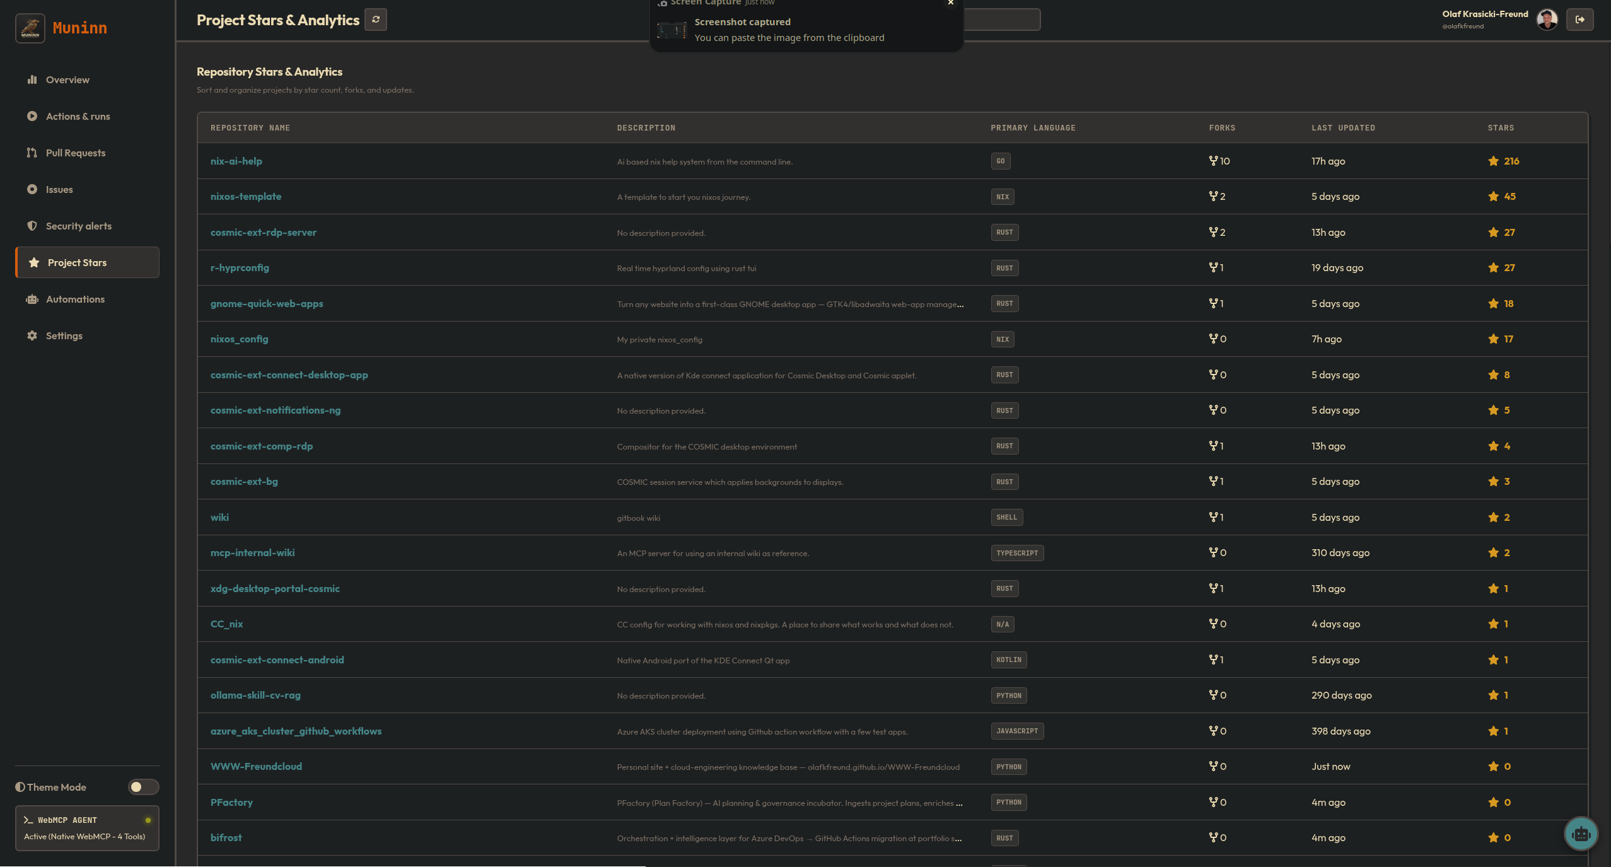Navigate to Issues
Screen dimensions: 1611x867
(87, 189)
